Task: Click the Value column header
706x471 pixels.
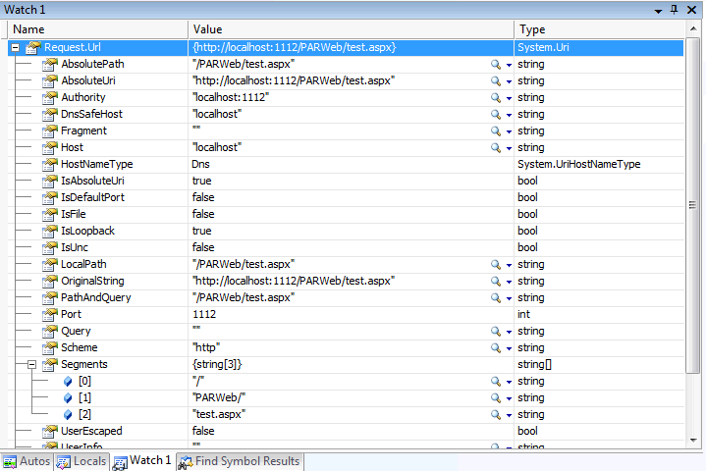Action: click(x=351, y=29)
